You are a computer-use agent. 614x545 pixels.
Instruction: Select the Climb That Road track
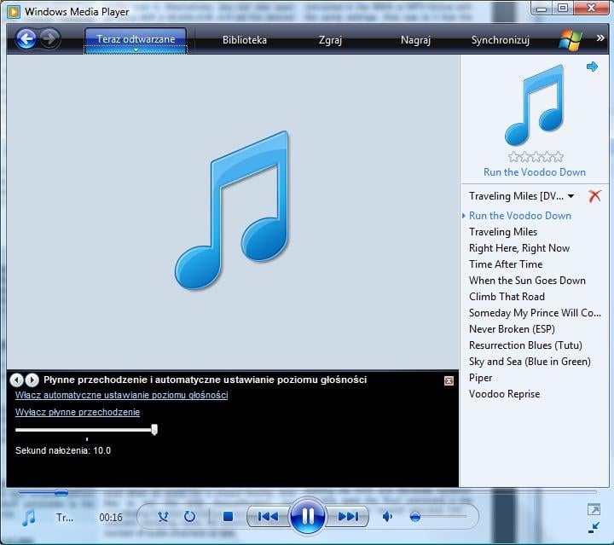pyautogui.click(x=507, y=297)
